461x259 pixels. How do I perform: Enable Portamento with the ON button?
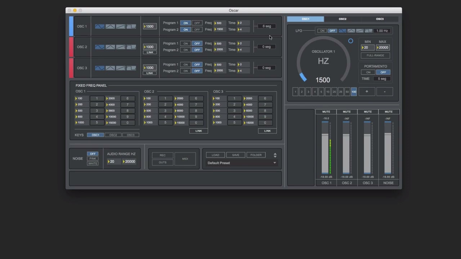tap(368, 72)
